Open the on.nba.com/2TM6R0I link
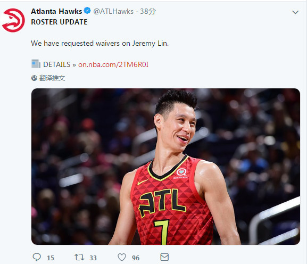This screenshot has width=307, height=264. coord(113,64)
